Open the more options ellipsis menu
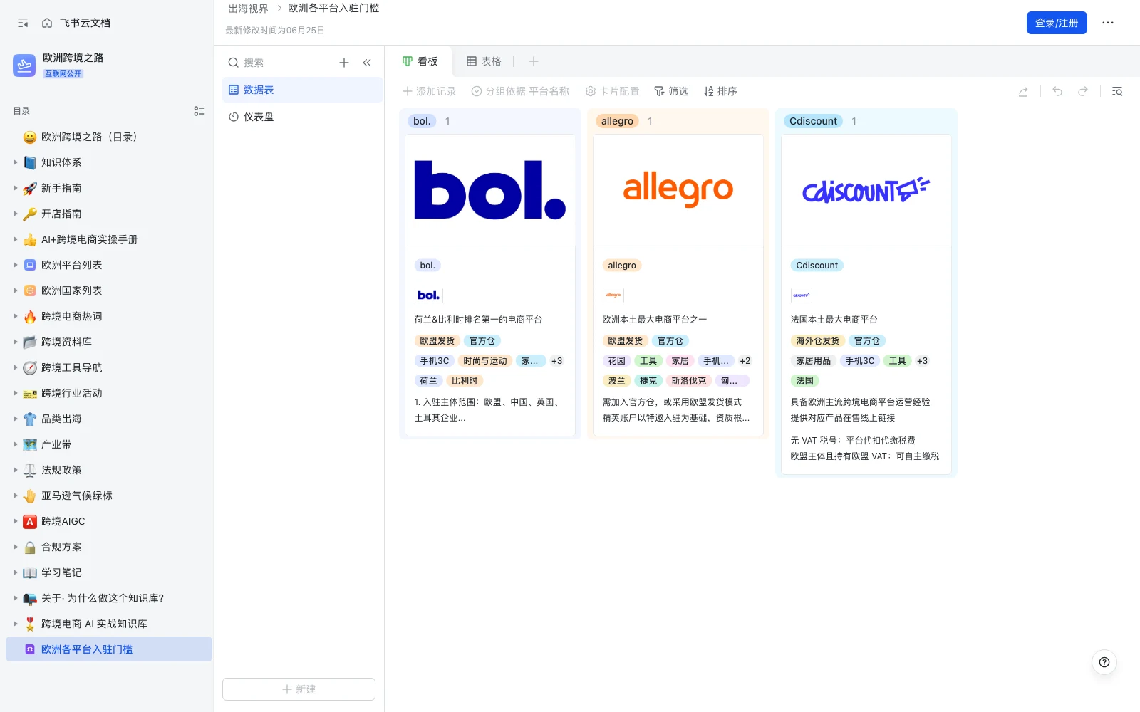 click(1107, 23)
